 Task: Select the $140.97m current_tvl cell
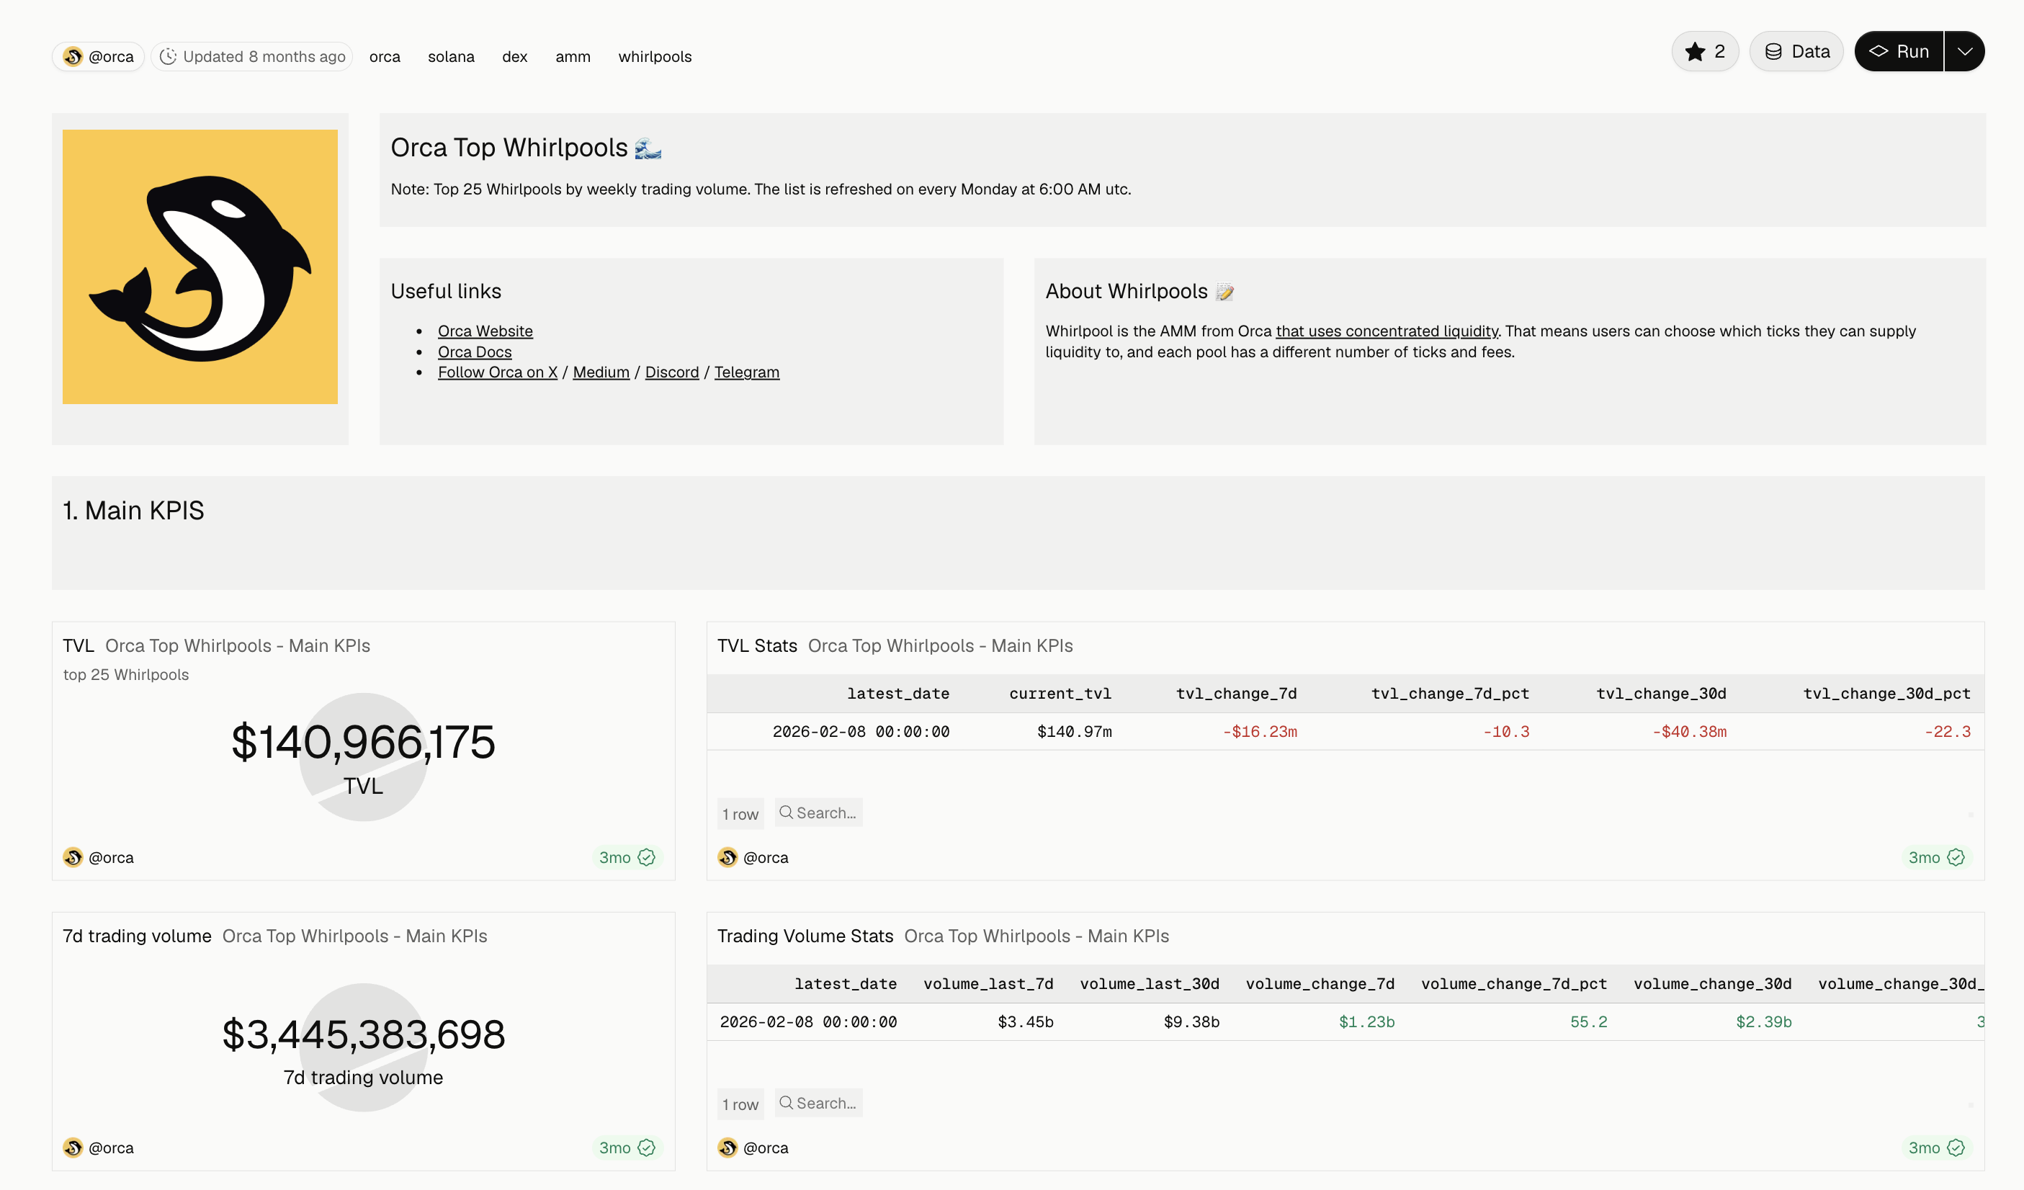click(x=1075, y=733)
